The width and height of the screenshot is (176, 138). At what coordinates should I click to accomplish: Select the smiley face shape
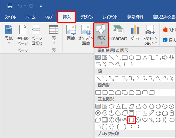click(x=138, y=120)
